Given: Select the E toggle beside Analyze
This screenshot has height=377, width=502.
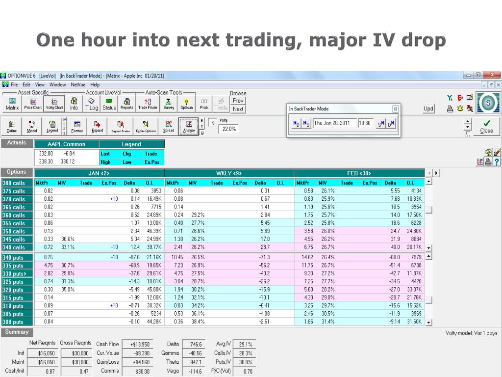Looking at the screenshot, I should pos(202,121).
